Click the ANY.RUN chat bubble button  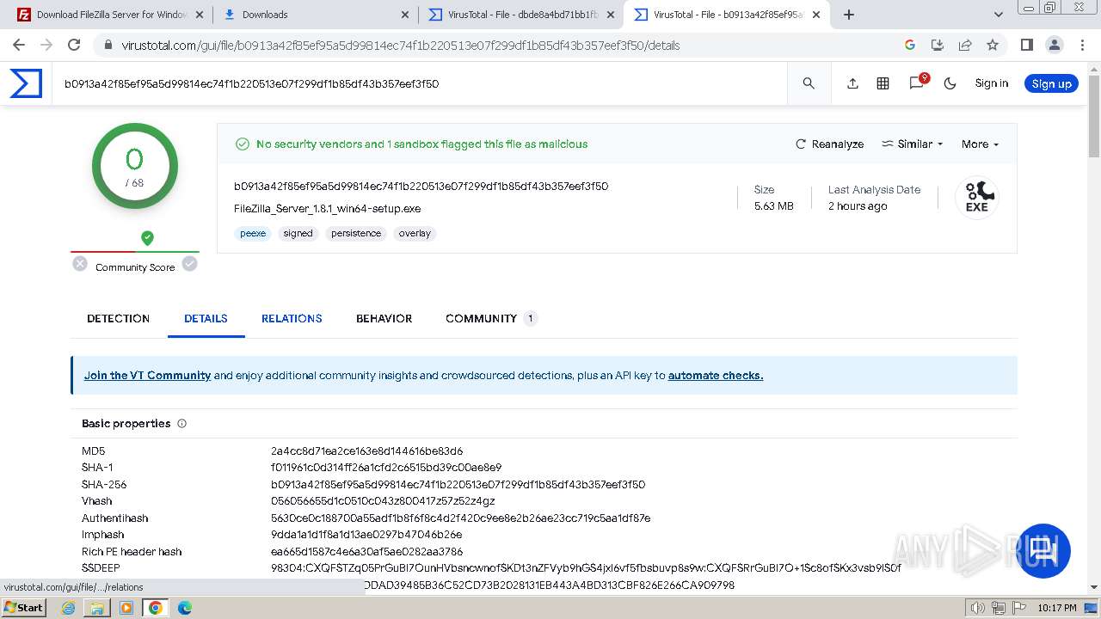coord(1044,551)
